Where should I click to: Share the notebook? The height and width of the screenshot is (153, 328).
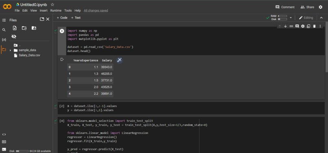click(x=307, y=7)
